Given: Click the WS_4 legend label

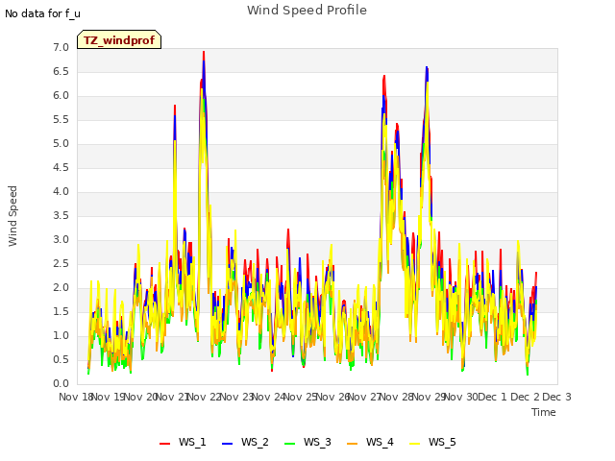Looking at the screenshot, I should point(380,442).
